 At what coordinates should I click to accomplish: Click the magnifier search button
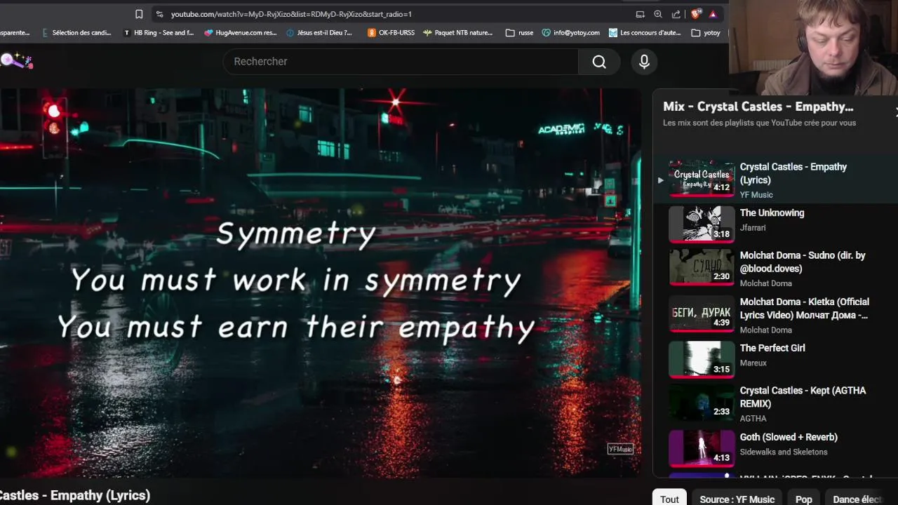[599, 62]
